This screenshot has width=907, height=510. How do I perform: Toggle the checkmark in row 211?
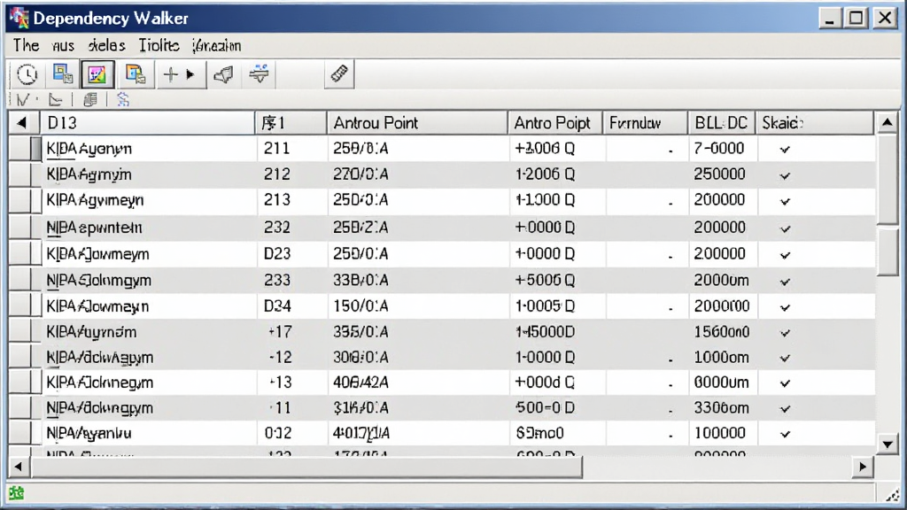point(785,149)
